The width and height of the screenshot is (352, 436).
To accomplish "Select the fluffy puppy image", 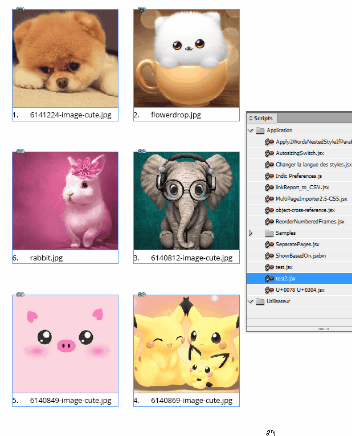I will tap(66, 58).
